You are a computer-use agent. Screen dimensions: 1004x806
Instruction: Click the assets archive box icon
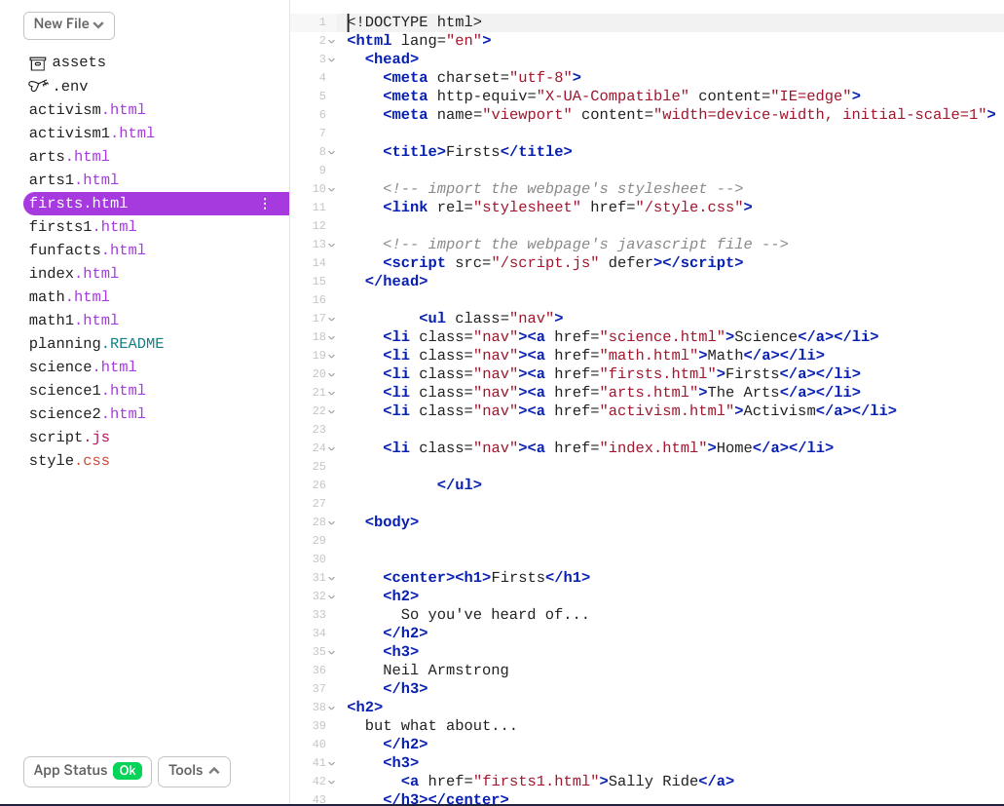(x=38, y=62)
